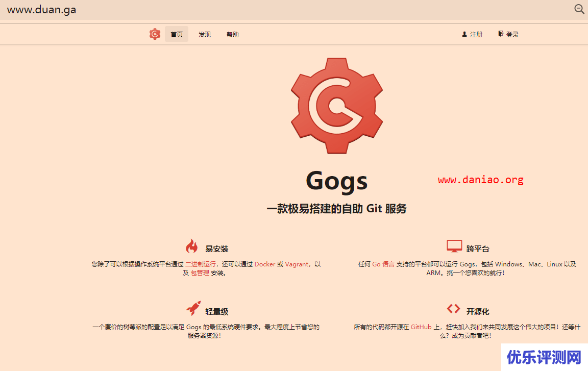Click the 跨平台 heading
The image size is (588, 371).
[x=478, y=249]
